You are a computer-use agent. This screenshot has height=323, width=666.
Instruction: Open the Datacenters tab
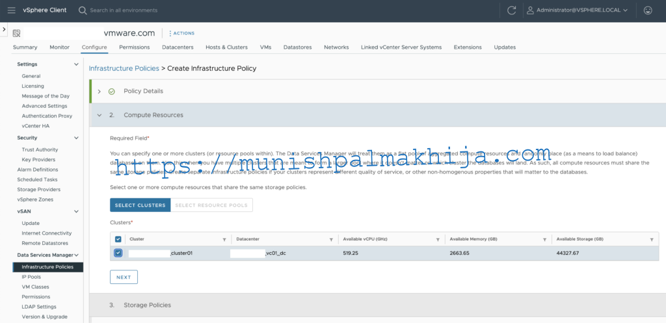[178, 47]
